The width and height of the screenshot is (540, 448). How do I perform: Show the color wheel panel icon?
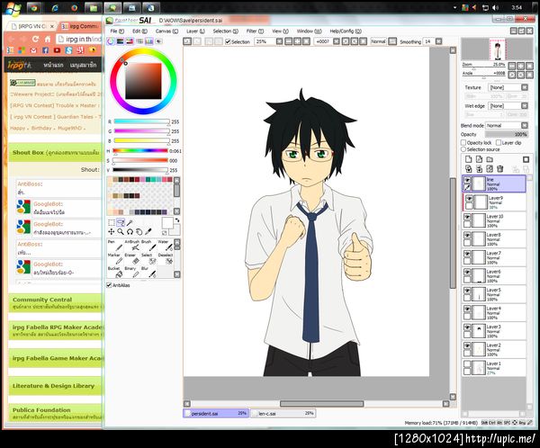[x=111, y=41]
